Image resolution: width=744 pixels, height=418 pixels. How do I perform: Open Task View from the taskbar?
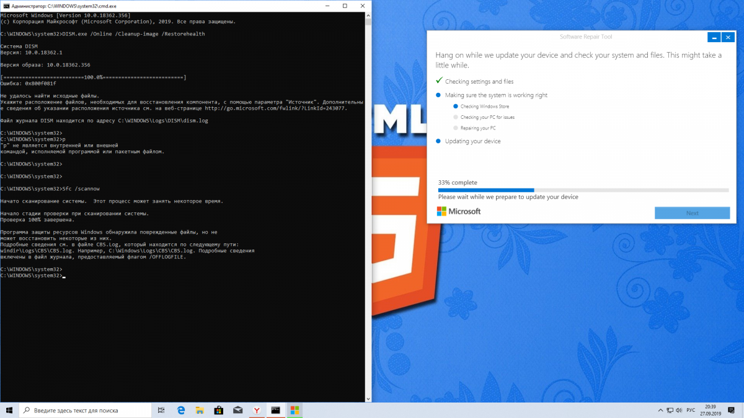tap(161, 410)
